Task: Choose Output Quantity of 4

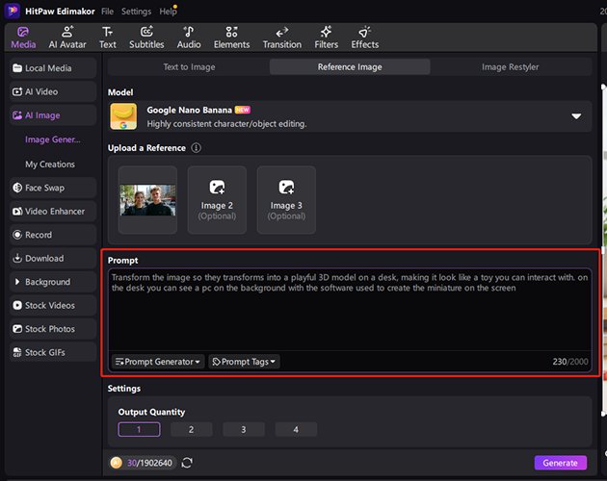Action: coord(296,429)
